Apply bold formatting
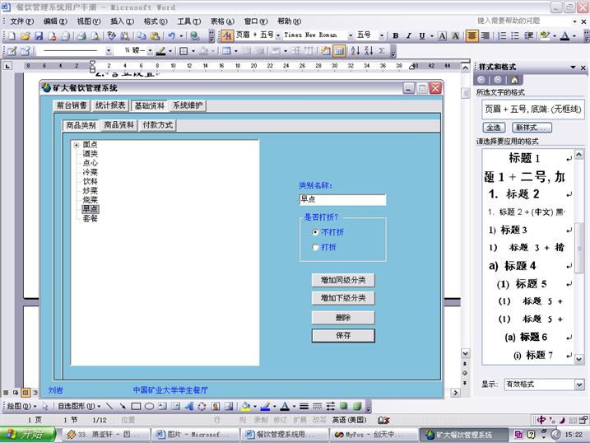Image resolution: width=590 pixels, height=443 pixels. [x=396, y=35]
